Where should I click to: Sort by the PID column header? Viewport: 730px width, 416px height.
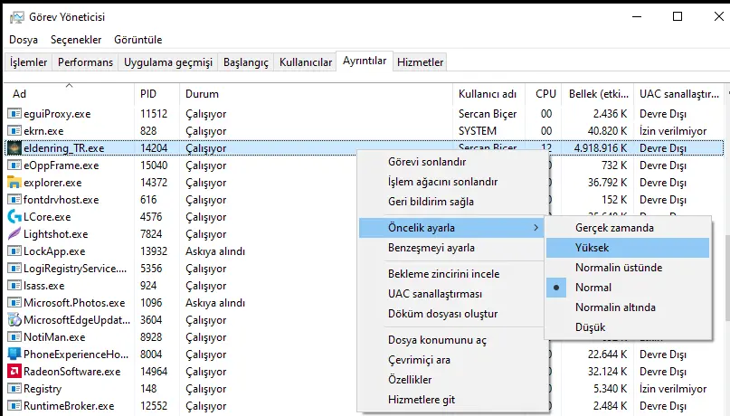point(156,93)
